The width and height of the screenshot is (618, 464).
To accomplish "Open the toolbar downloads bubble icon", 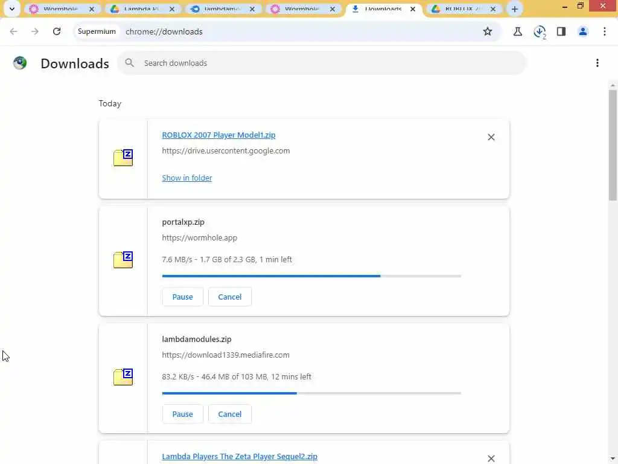I will 540,31.
